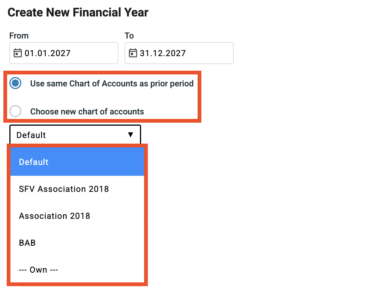
Task: Open the To date calendar icon
Action: point(133,53)
